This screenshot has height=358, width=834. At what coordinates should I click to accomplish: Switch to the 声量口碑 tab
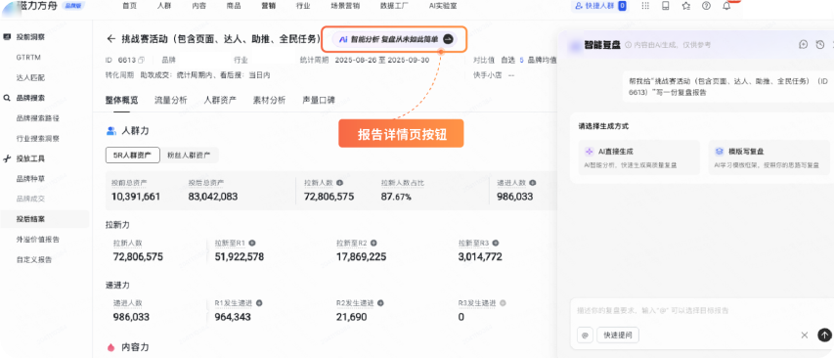319,100
